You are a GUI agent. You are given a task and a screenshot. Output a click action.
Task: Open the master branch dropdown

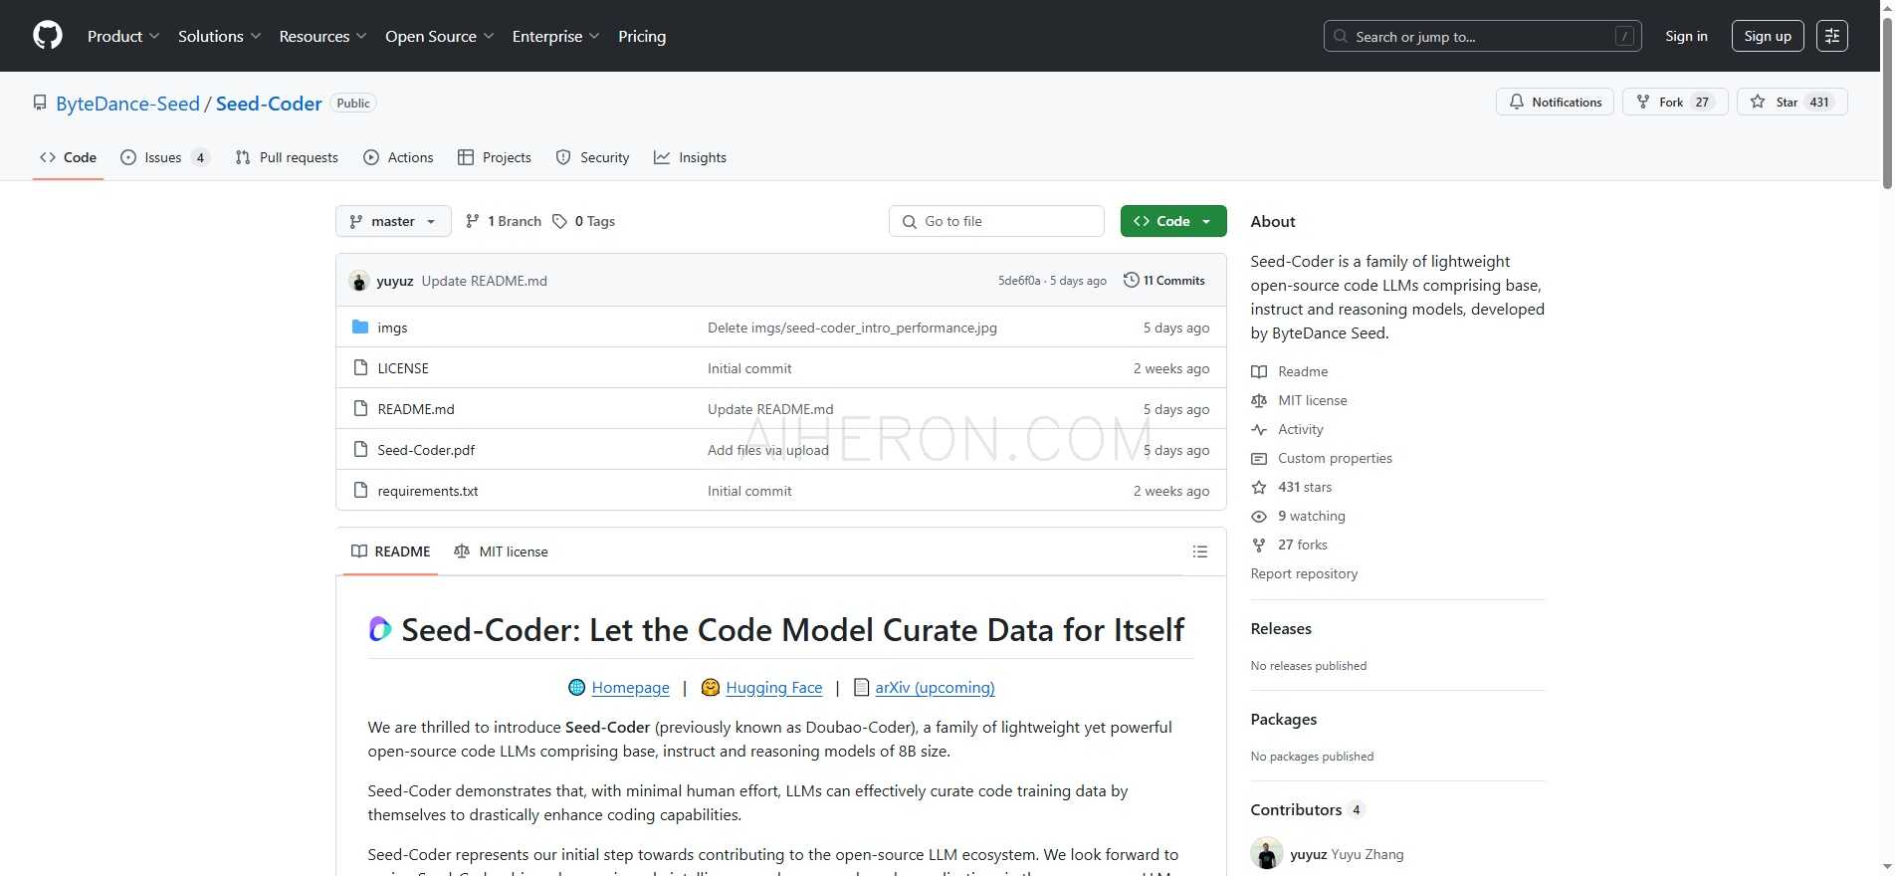tap(393, 221)
